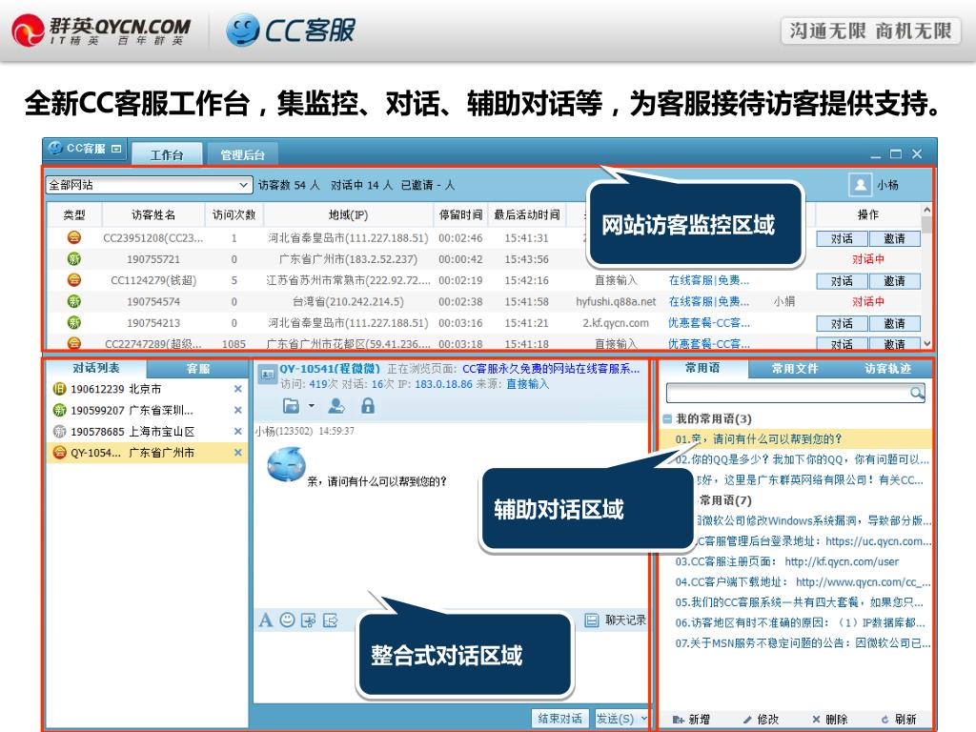Open the 常用文件 tab
This screenshot has height=732, width=976.
(x=795, y=369)
